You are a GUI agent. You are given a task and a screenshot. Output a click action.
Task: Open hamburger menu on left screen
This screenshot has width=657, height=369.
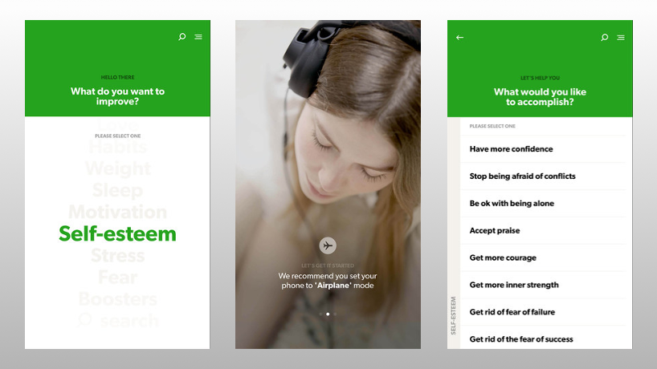(x=198, y=37)
